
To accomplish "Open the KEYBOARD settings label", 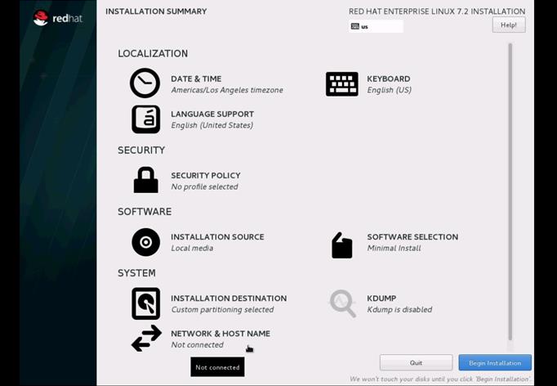I will tap(389, 79).
